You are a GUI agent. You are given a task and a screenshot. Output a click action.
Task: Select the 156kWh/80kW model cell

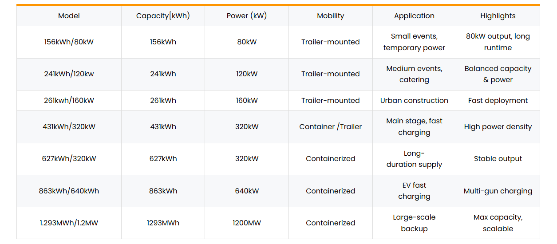point(69,42)
